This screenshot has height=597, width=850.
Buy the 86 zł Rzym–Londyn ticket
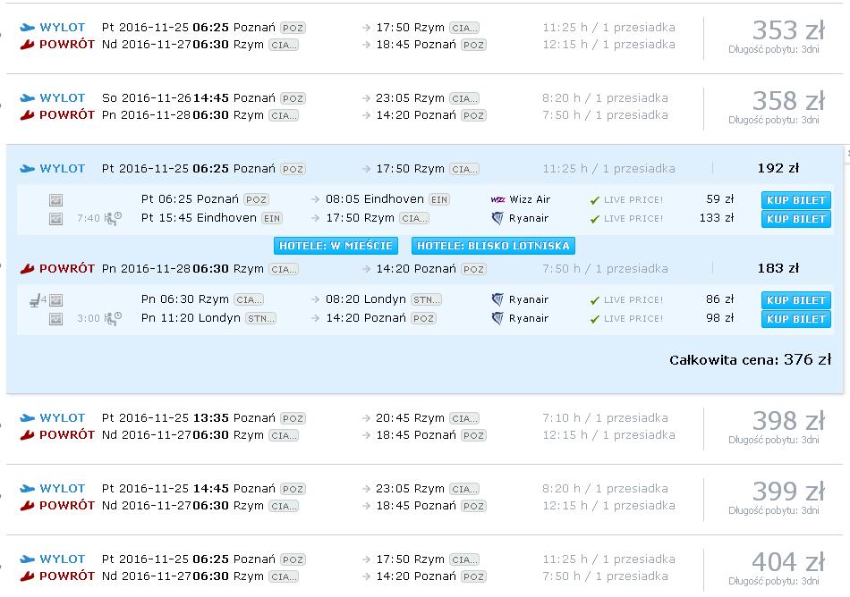click(x=795, y=300)
